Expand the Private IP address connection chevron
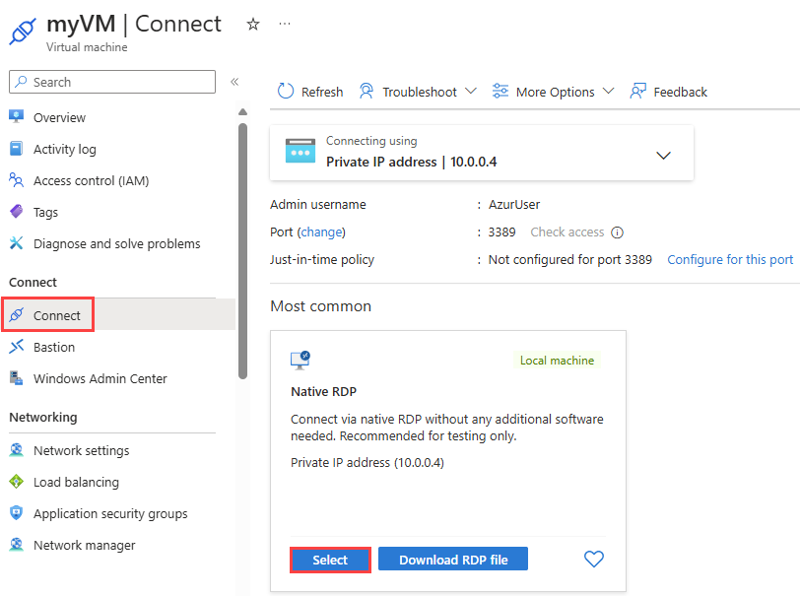 click(663, 155)
